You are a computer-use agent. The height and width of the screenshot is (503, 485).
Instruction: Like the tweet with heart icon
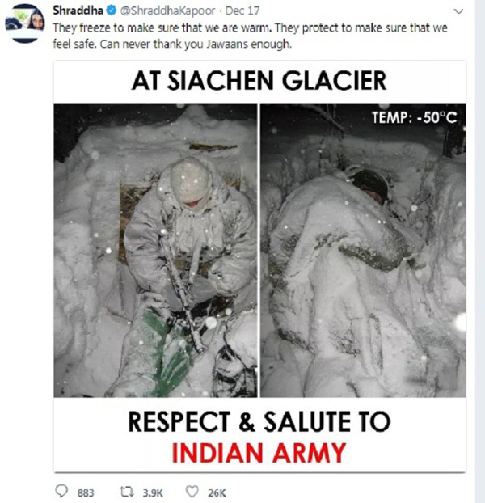pyautogui.click(x=192, y=492)
